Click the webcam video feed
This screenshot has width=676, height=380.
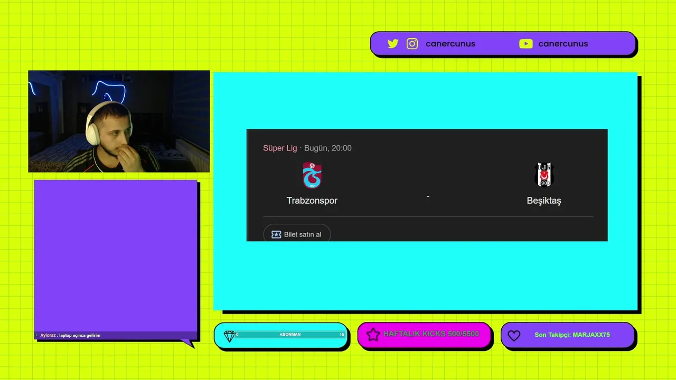tap(119, 121)
